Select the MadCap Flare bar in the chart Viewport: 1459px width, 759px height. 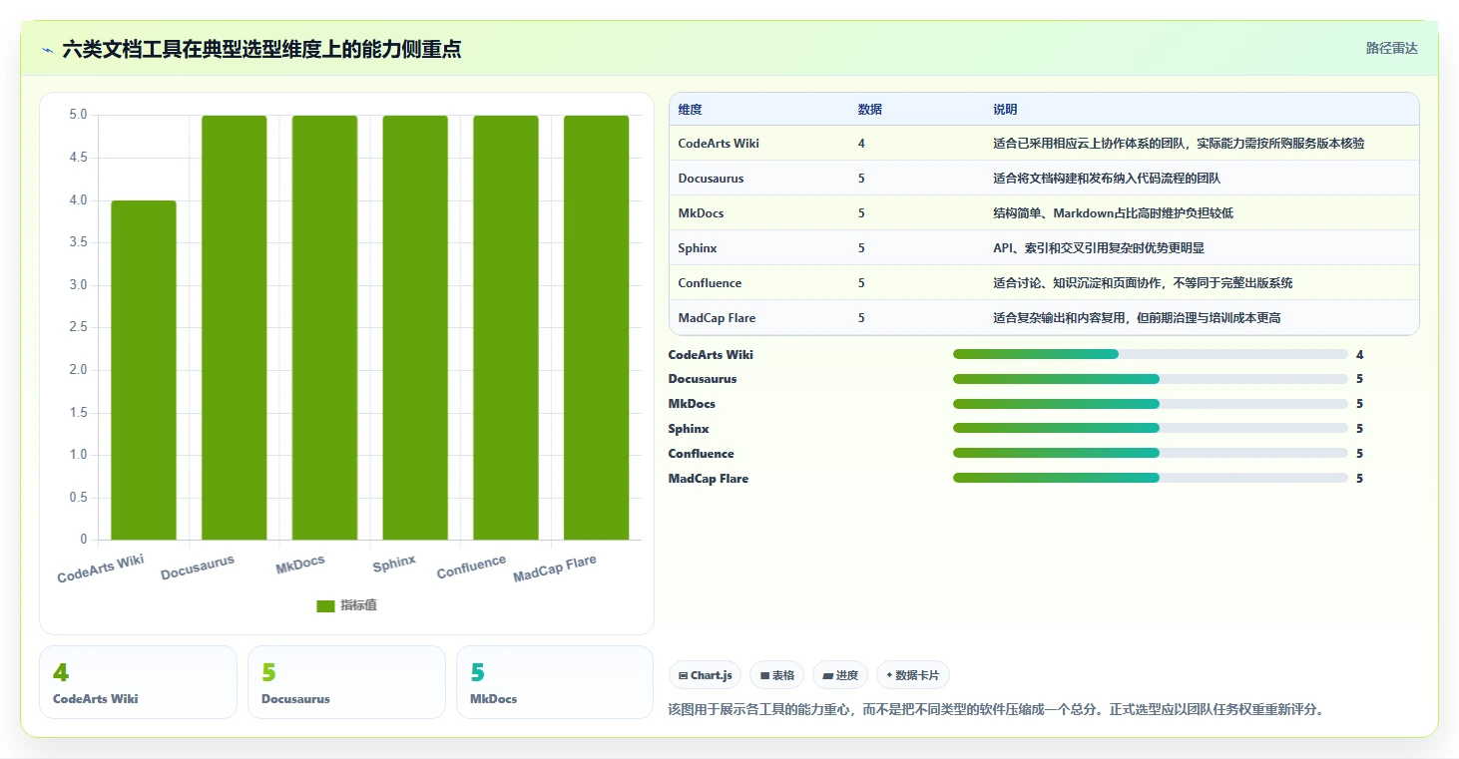(x=597, y=328)
